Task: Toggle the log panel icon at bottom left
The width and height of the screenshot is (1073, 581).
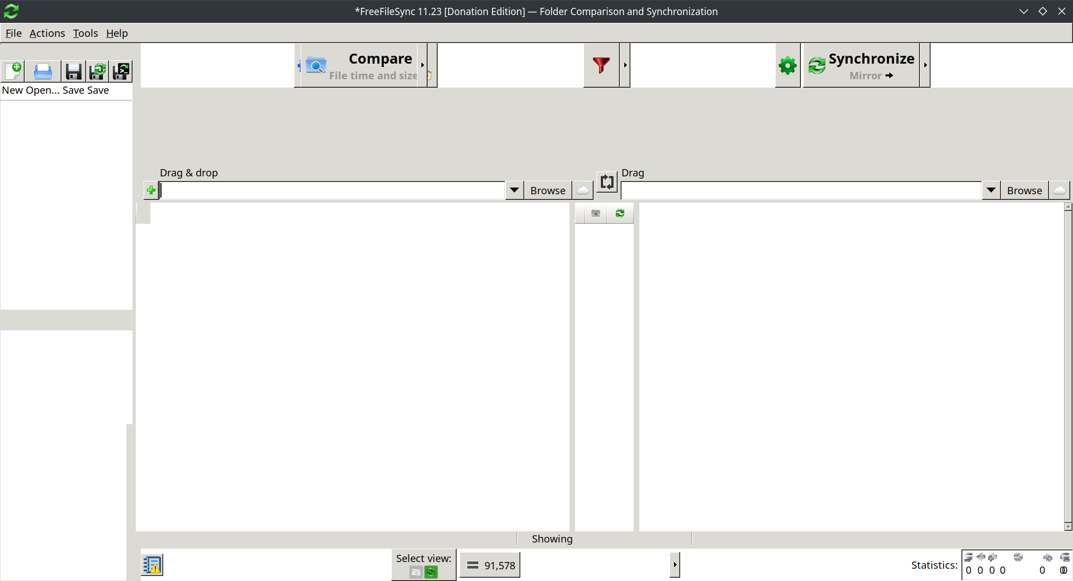Action: point(152,565)
